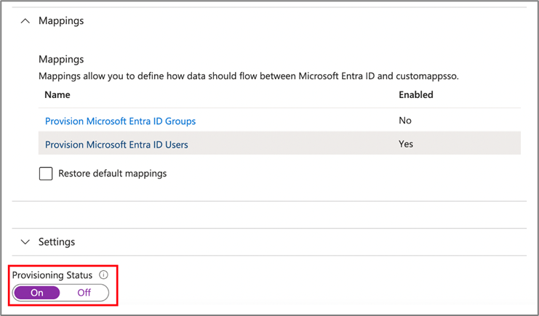Click the Name column header
Image resolution: width=539 pixels, height=316 pixels.
[x=57, y=94]
